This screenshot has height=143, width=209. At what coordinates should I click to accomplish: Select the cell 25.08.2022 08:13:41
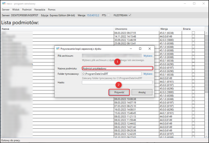(x=137, y=43)
